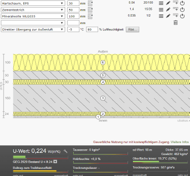
Task: Click the Trocknungsreserve: 507 g/m²a readout
Action: coord(153,168)
